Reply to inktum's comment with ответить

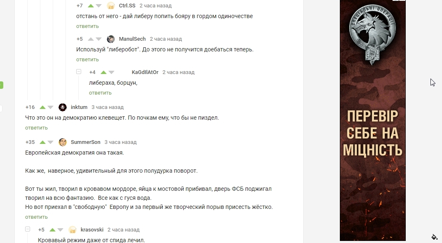pos(36,128)
